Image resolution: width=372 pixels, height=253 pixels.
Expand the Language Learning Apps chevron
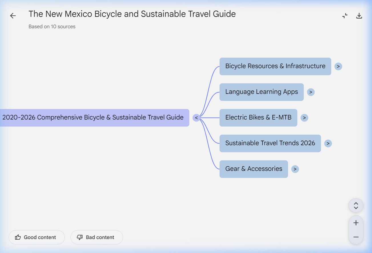[311, 92]
